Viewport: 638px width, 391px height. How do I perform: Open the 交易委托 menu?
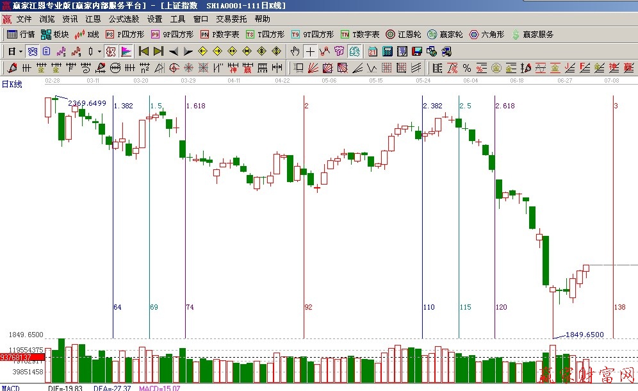point(231,19)
